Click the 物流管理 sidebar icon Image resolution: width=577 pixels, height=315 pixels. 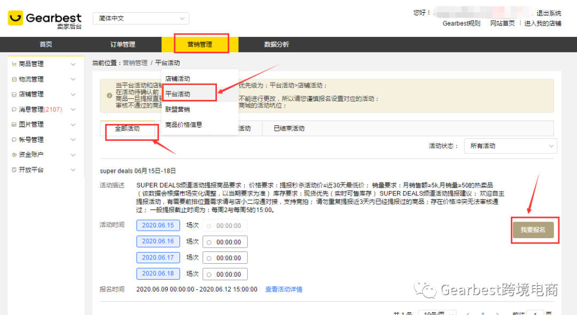coord(14,80)
